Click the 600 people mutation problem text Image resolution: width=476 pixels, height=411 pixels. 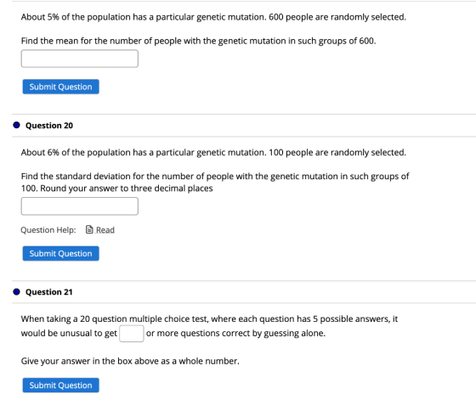click(213, 17)
